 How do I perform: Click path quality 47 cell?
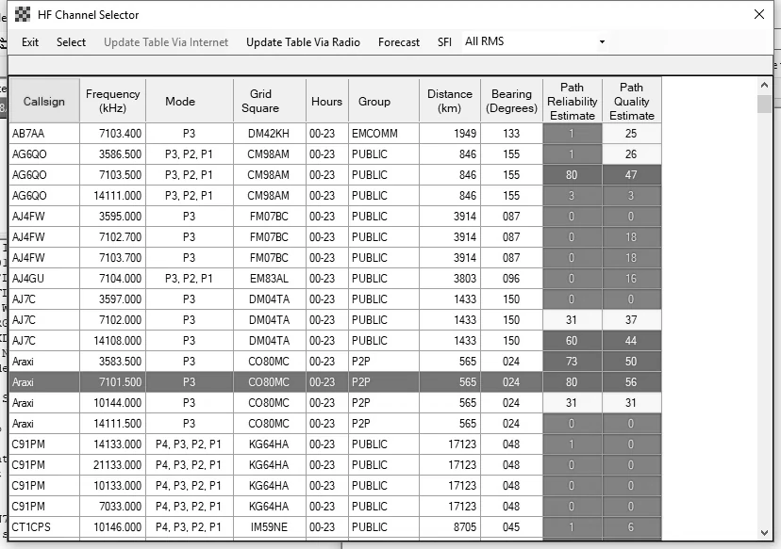tap(632, 175)
